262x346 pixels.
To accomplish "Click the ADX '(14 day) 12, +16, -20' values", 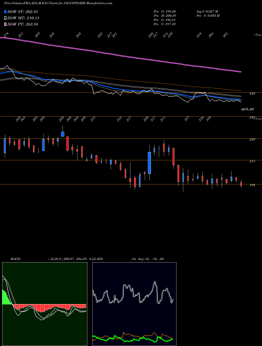I will 147,259.
